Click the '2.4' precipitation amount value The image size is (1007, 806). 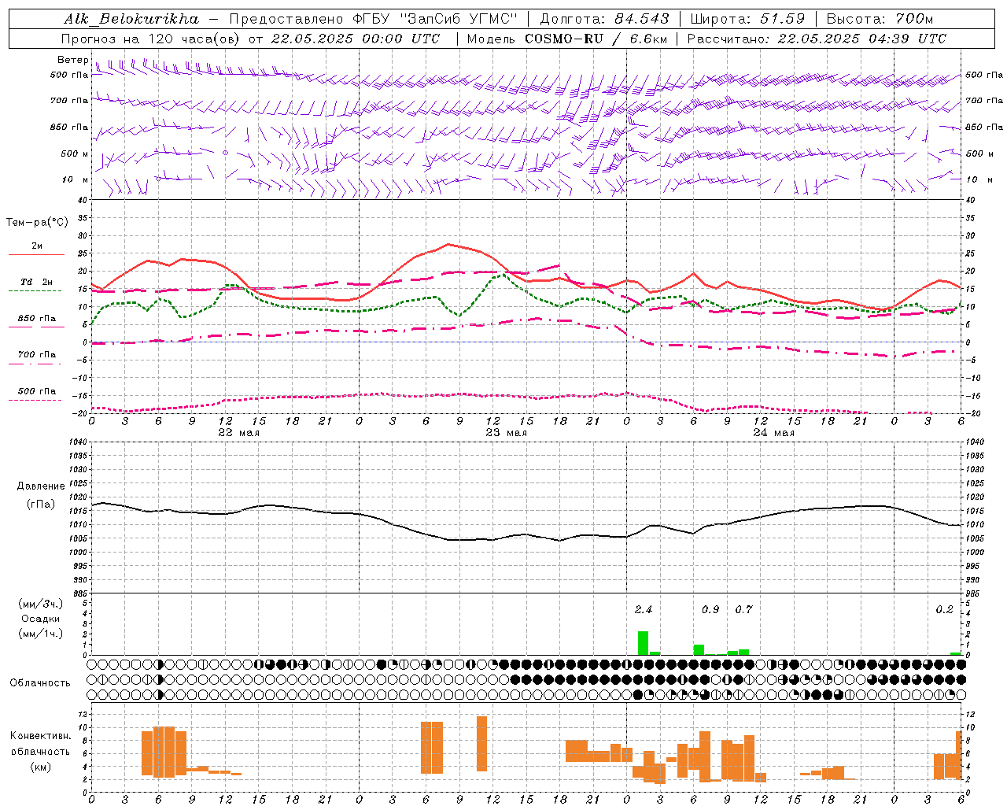click(x=644, y=609)
